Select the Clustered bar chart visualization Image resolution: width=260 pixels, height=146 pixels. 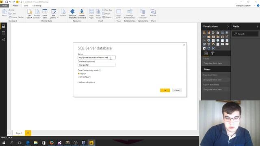(213, 33)
